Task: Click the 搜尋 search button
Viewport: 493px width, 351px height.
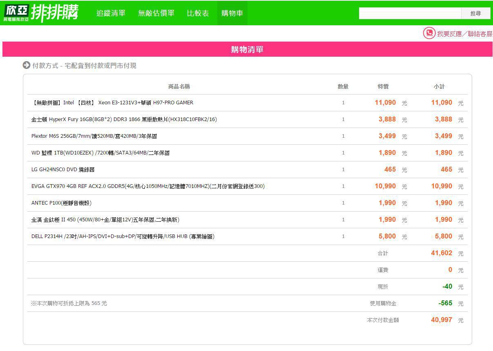Action: point(475,13)
